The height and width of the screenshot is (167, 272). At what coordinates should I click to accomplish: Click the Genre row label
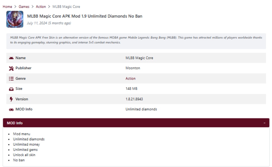(x=20, y=78)
